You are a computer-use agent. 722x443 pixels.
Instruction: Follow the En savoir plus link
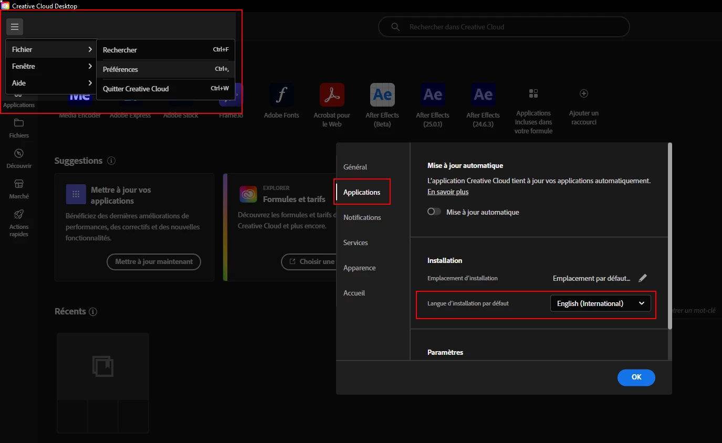(x=448, y=192)
